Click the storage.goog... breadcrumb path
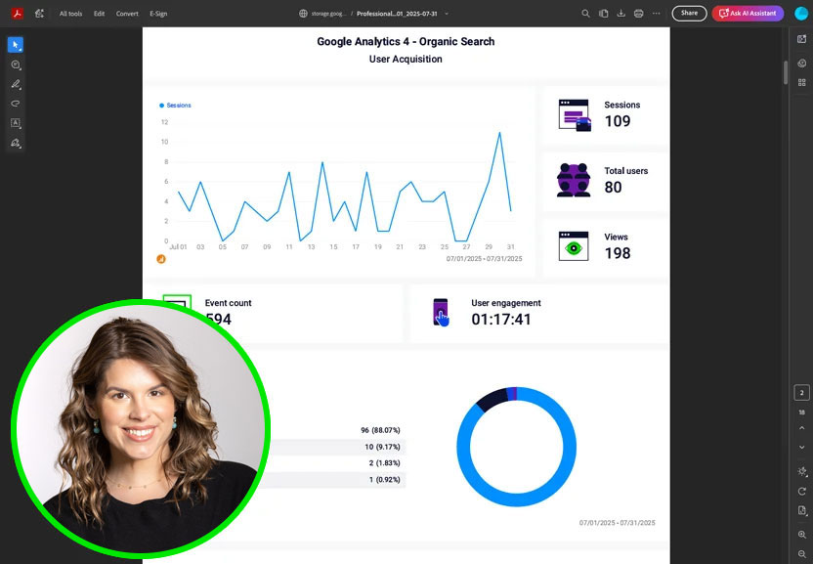 click(x=328, y=14)
